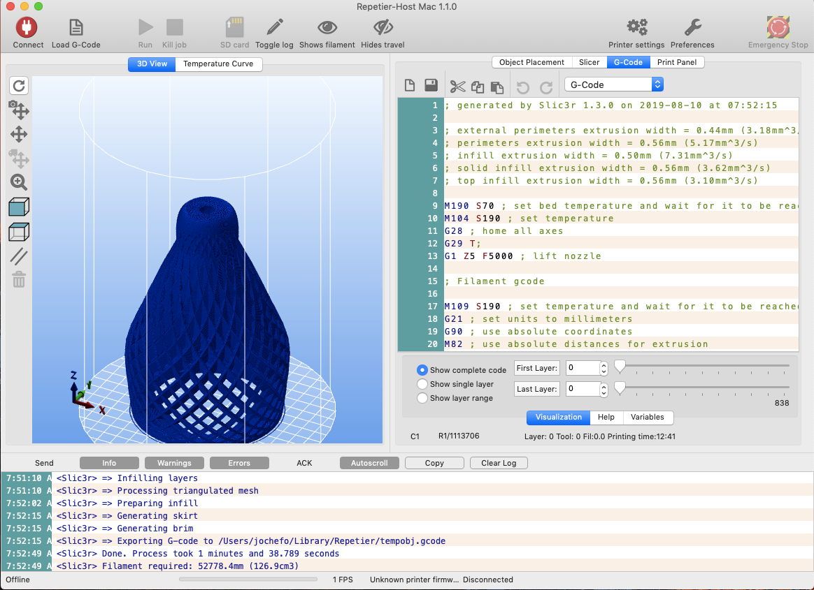Screen dimensions: 814x590
Task: Open the Print Panel tab
Action: [676, 62]
